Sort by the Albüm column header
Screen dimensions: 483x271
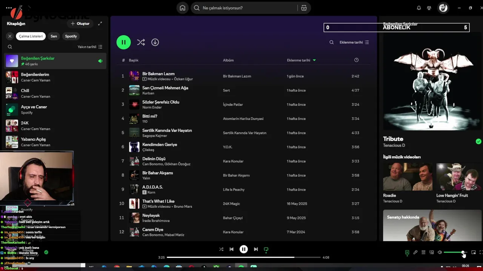coord(228,60)
